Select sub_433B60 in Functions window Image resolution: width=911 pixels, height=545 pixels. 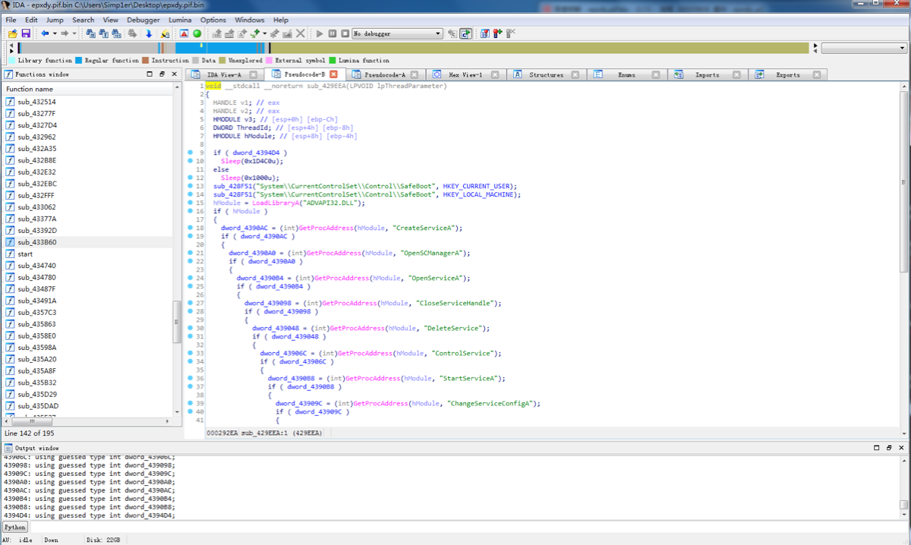click(x=36, y=242)
